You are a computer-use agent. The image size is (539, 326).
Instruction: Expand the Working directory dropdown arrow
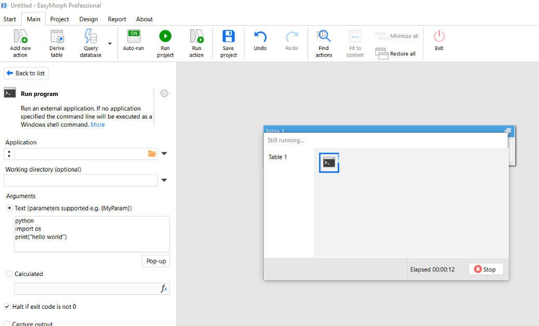165,180
